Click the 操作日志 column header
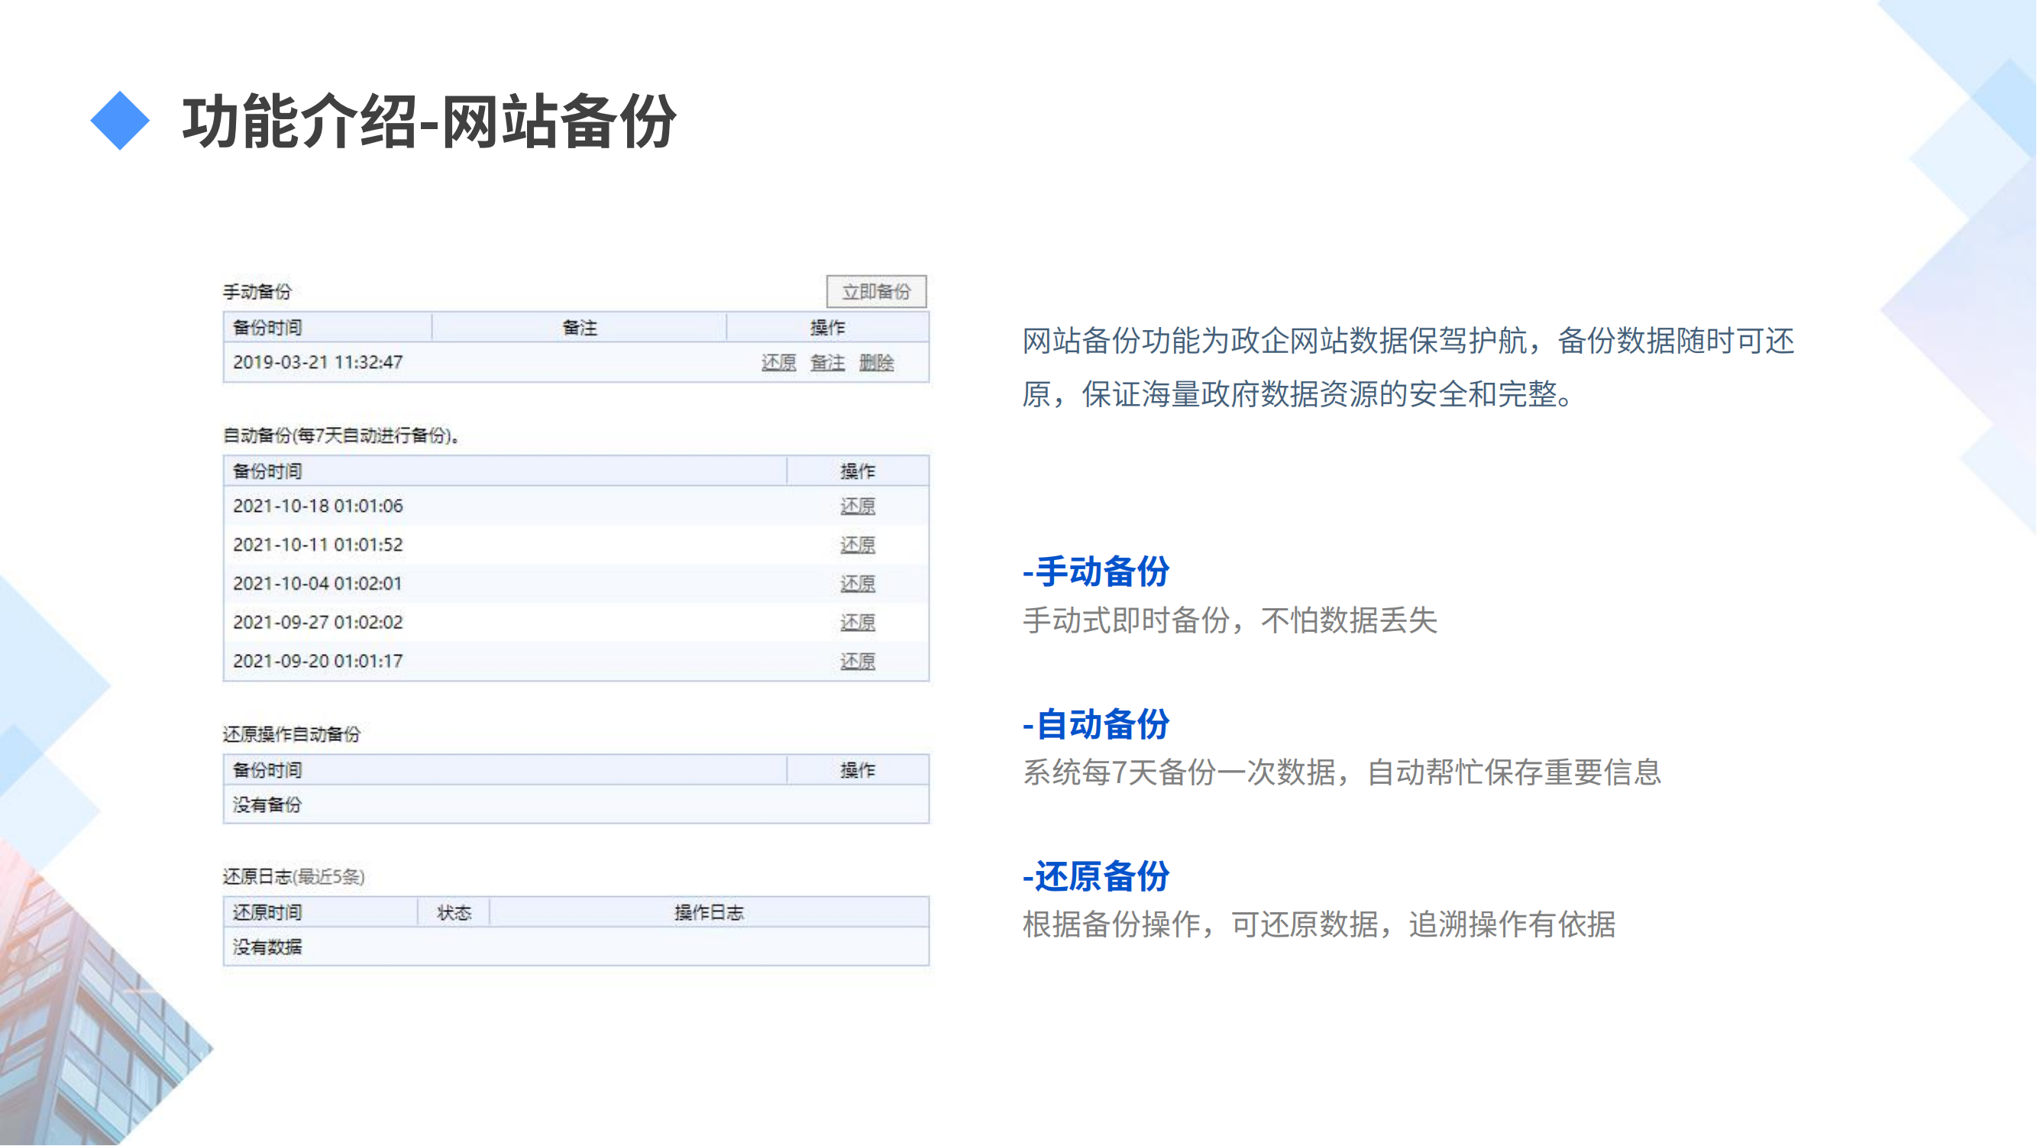The image size is (2037, 1146). 709,913
